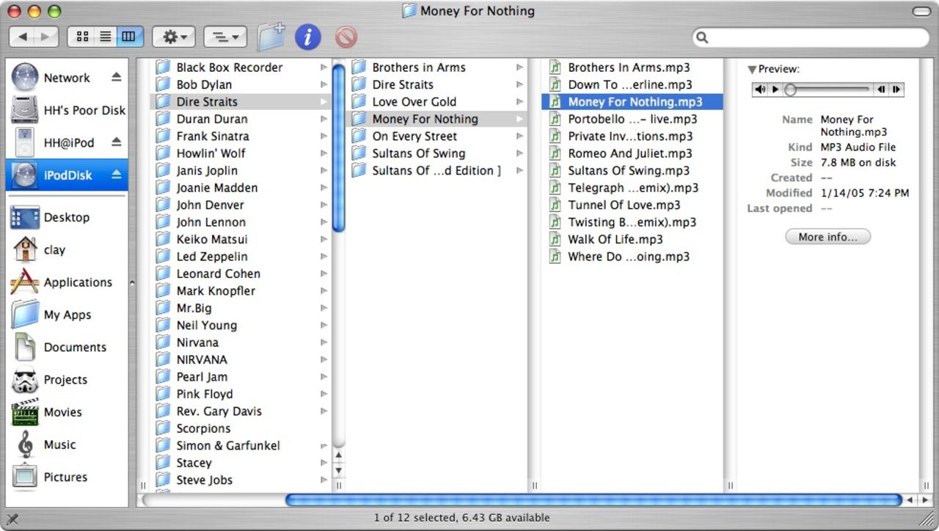The height and width of the screenshot is (531, 939).
Task: Open Applications in the sidebar
Action: (x=78, y=282)
